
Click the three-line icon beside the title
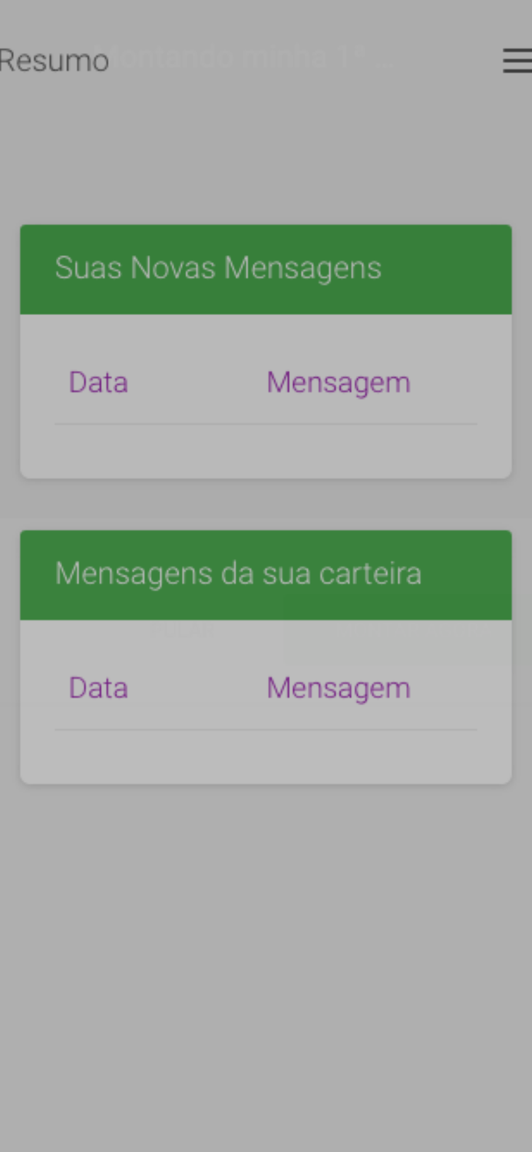516,61
